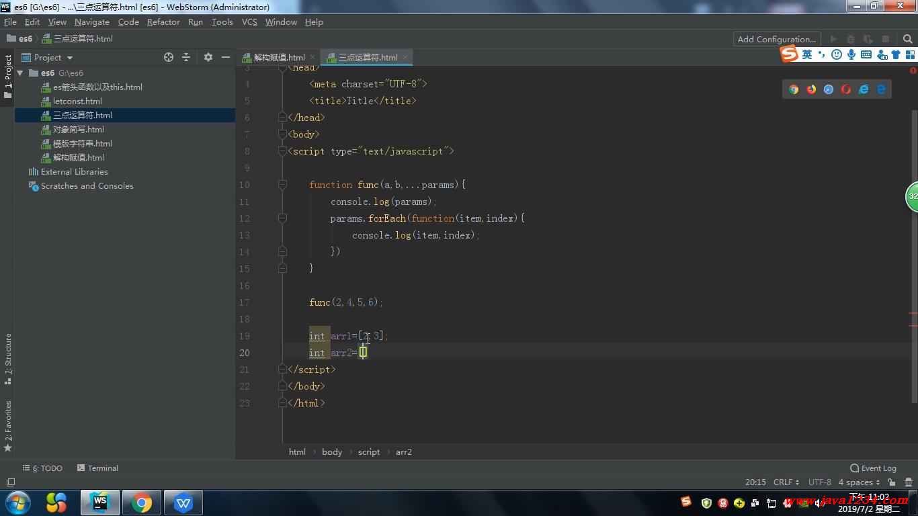918x516 pixels.
Task: Open file preview in Safari
Action: click(x=829, y=89)
